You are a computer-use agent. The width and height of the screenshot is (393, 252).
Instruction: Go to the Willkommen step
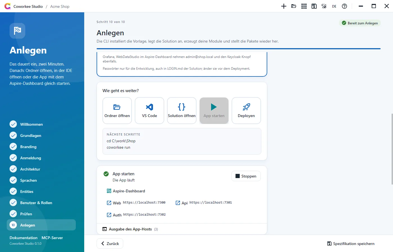tap(41, 124)
